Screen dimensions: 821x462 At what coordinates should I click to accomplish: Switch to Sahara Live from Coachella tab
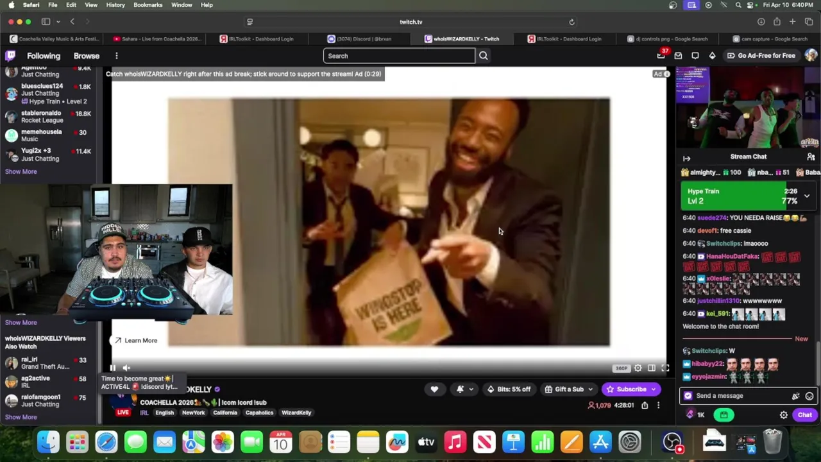pyautogui.click(x=157, y=38)
